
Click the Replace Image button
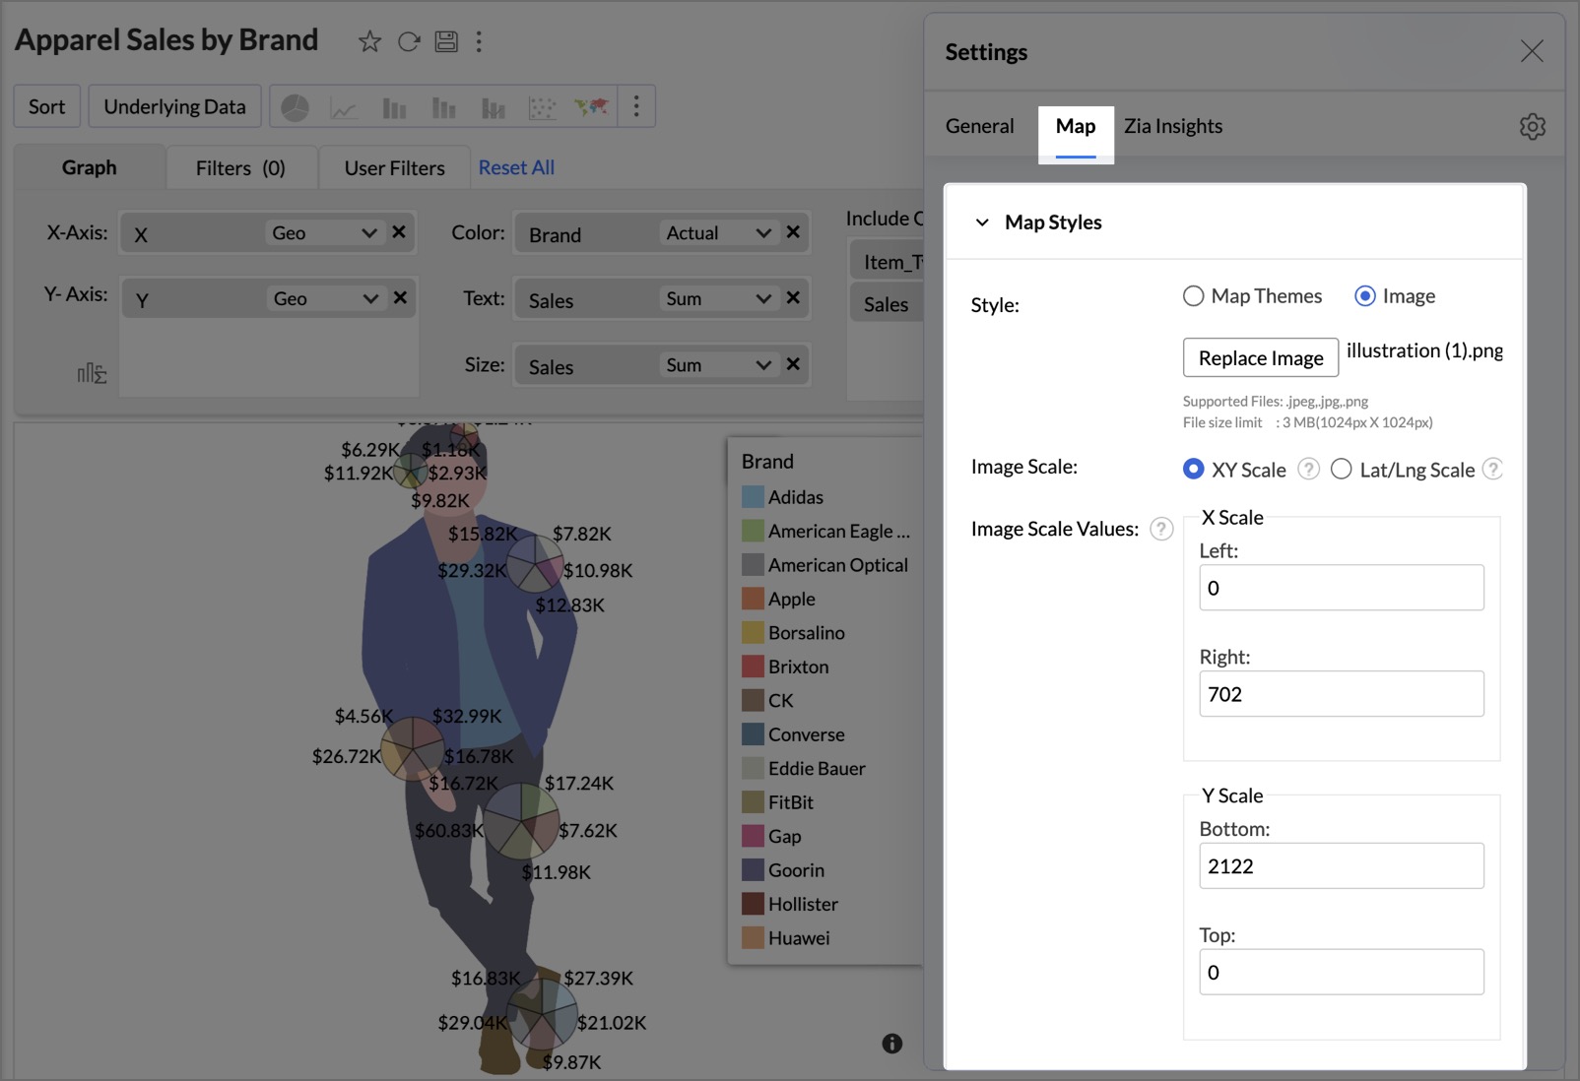click(1260, 358)
